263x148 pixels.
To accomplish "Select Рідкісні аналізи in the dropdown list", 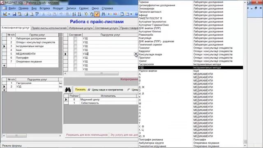I will 191,71.
